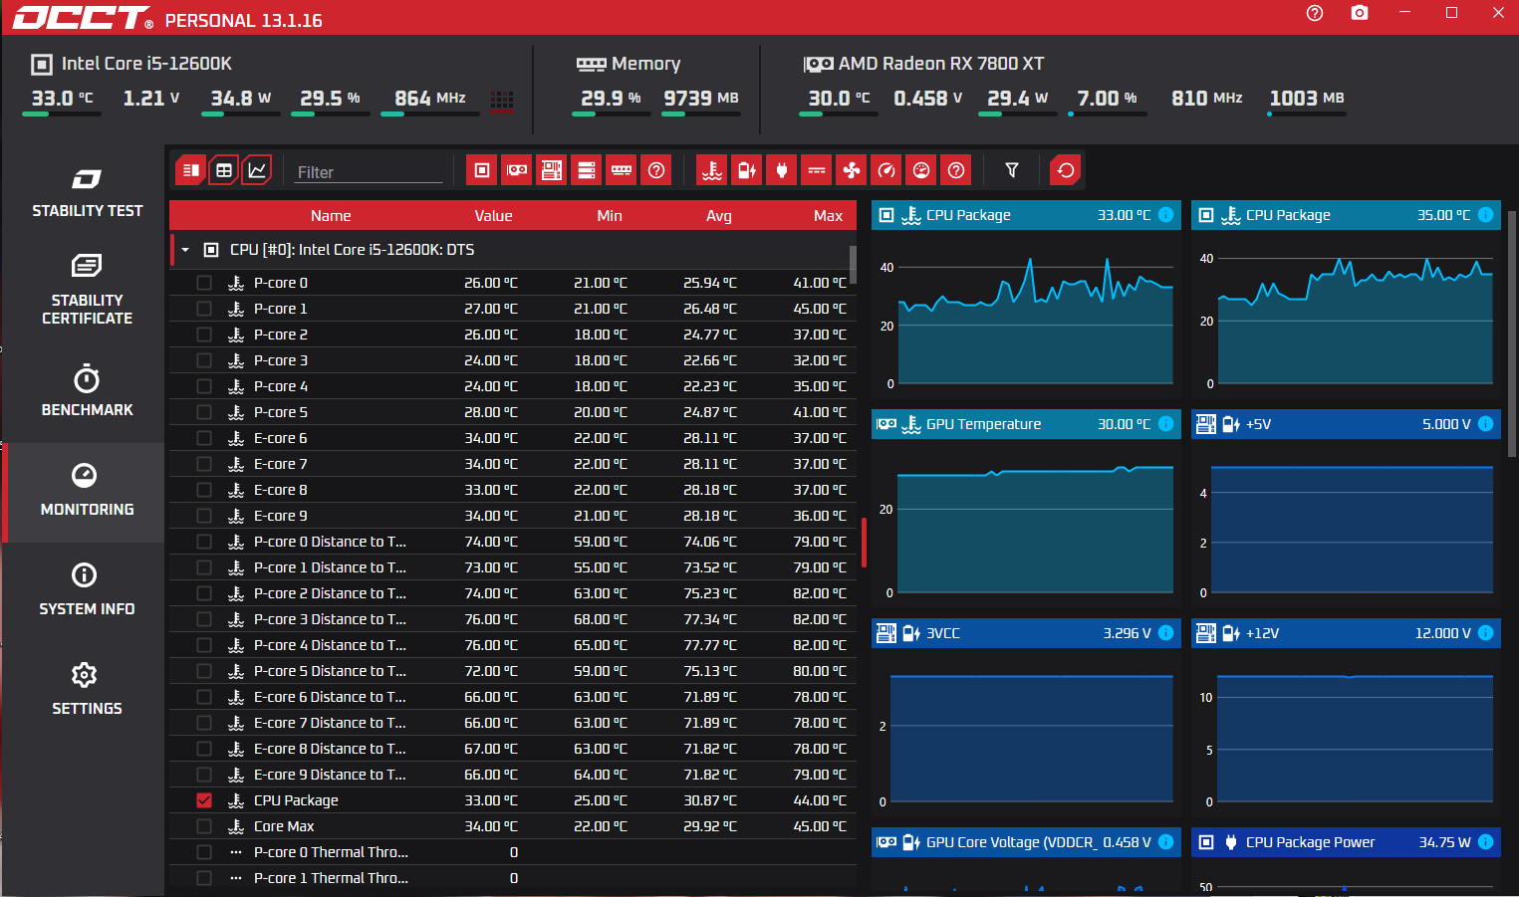Open the Settings section
Image resolution: width=1519 pixels, height=897 pixels.
tap(87, 690)
